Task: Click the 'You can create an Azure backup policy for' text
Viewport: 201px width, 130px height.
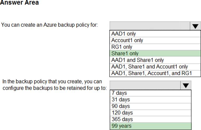Action: [x=50, y=25]
